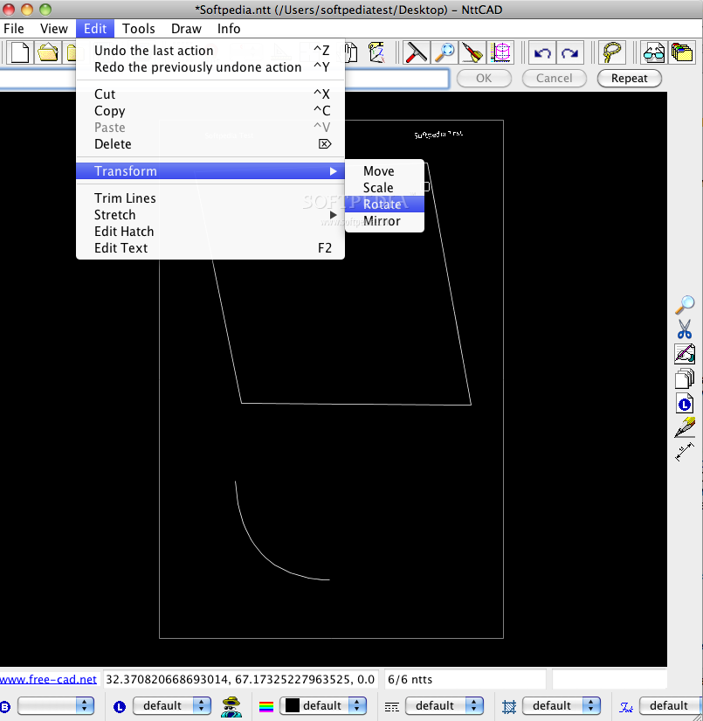Select Undo the last action
Image resolution: width=703 pixels, height=721 pixels.
(210, 51)
